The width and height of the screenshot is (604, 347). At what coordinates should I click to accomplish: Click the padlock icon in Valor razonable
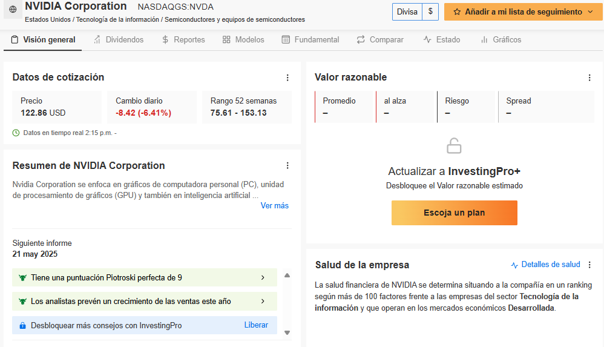click(x=454, y=146)
